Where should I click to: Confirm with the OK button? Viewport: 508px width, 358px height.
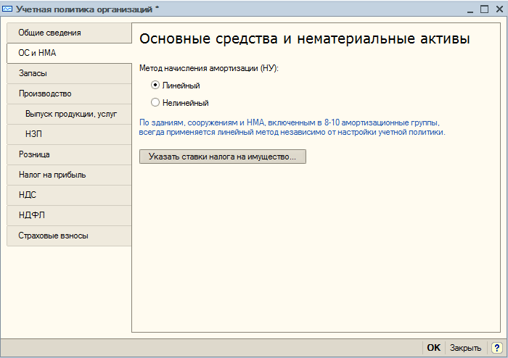(x=433, y=348)
